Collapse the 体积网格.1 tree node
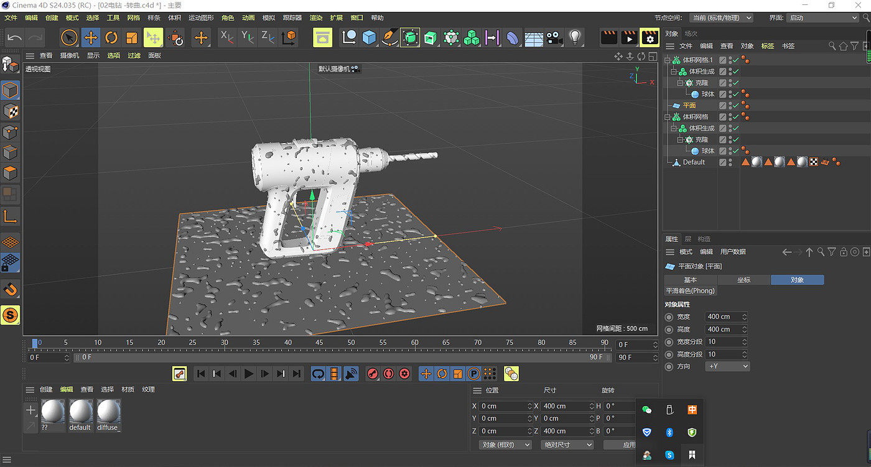This screenshot has width=871, height=467. click(668, 60)
